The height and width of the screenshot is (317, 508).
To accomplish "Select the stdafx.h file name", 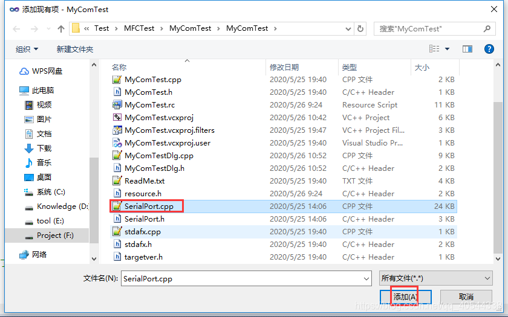I will pos(138,244).
